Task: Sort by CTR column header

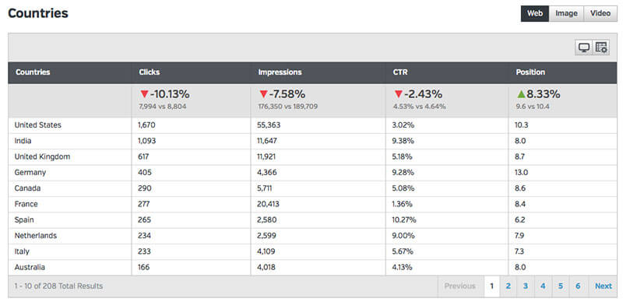Action: (400, 72)
